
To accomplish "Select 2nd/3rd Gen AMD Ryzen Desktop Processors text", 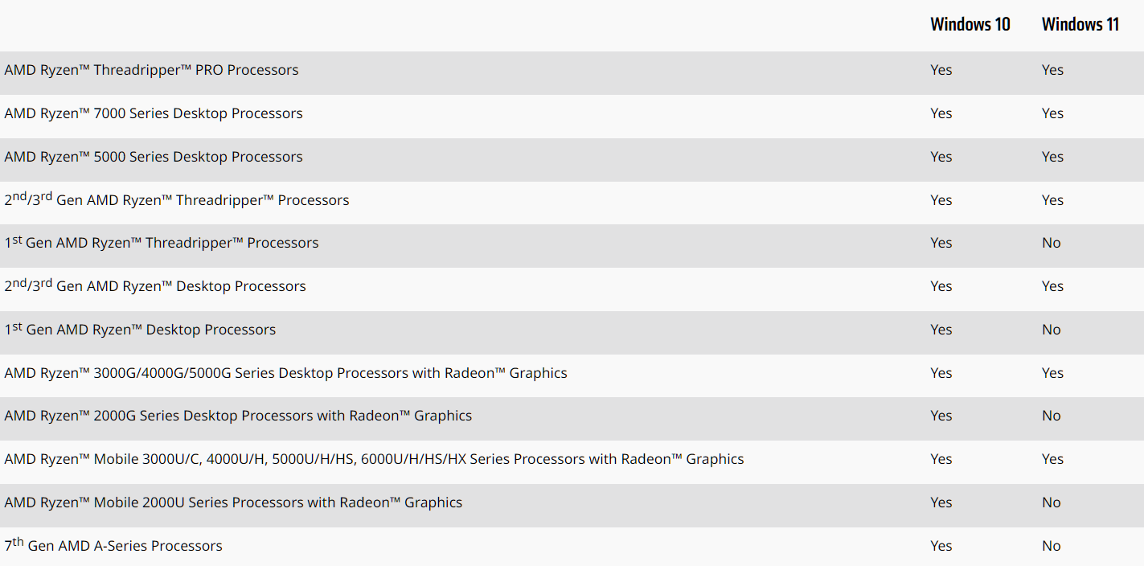I will (x=155, y=285).
